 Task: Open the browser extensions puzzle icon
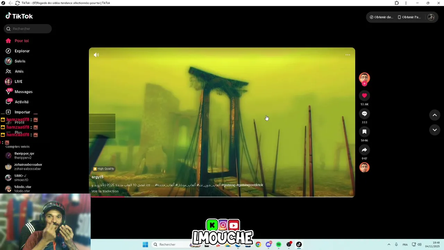tap(397, 3)
